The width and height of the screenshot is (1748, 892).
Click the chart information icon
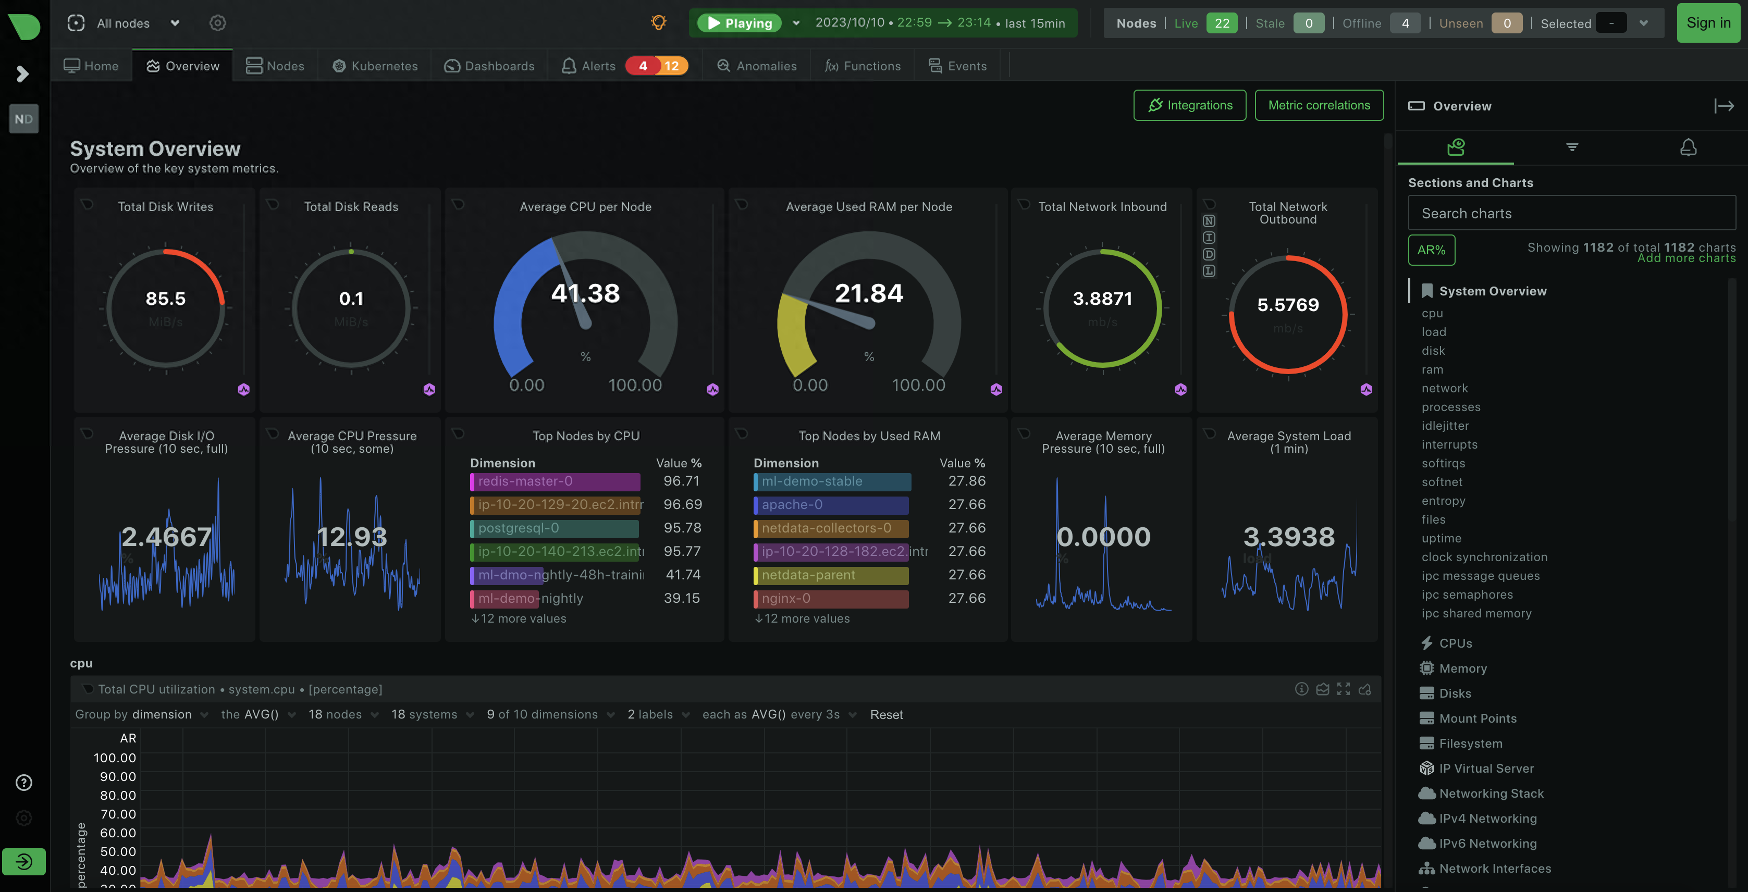[1301, 689]
